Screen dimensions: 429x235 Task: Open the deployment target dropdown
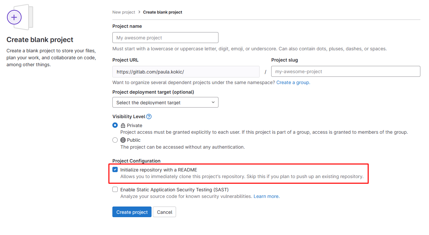point(165,103)
